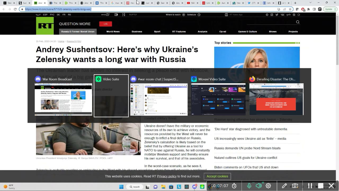Open the RT Features menu
The image size is (339, 191).
[x=179, y=32]
